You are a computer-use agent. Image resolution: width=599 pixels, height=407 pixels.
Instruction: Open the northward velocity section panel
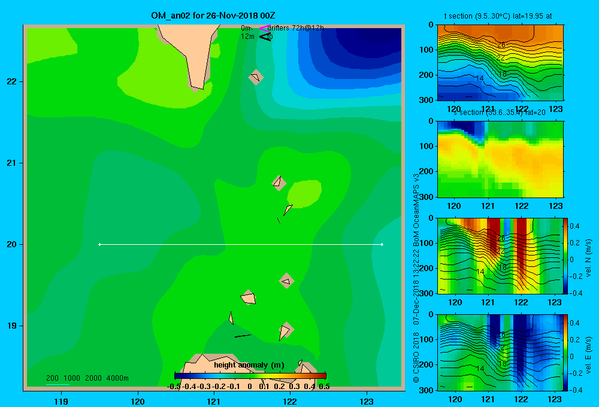point(500,256)
